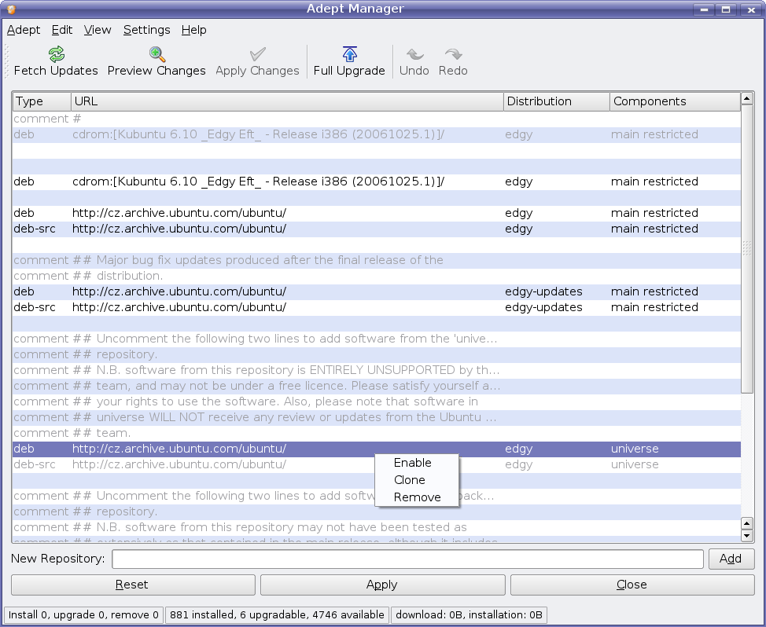Viewport: 766px width, 627px height.
Task: Click the '881 installed, 6 upgradable' status
Action: point(277,614)
